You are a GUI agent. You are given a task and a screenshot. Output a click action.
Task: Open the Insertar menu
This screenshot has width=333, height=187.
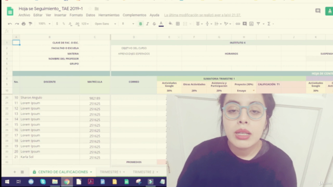[60, 15]
